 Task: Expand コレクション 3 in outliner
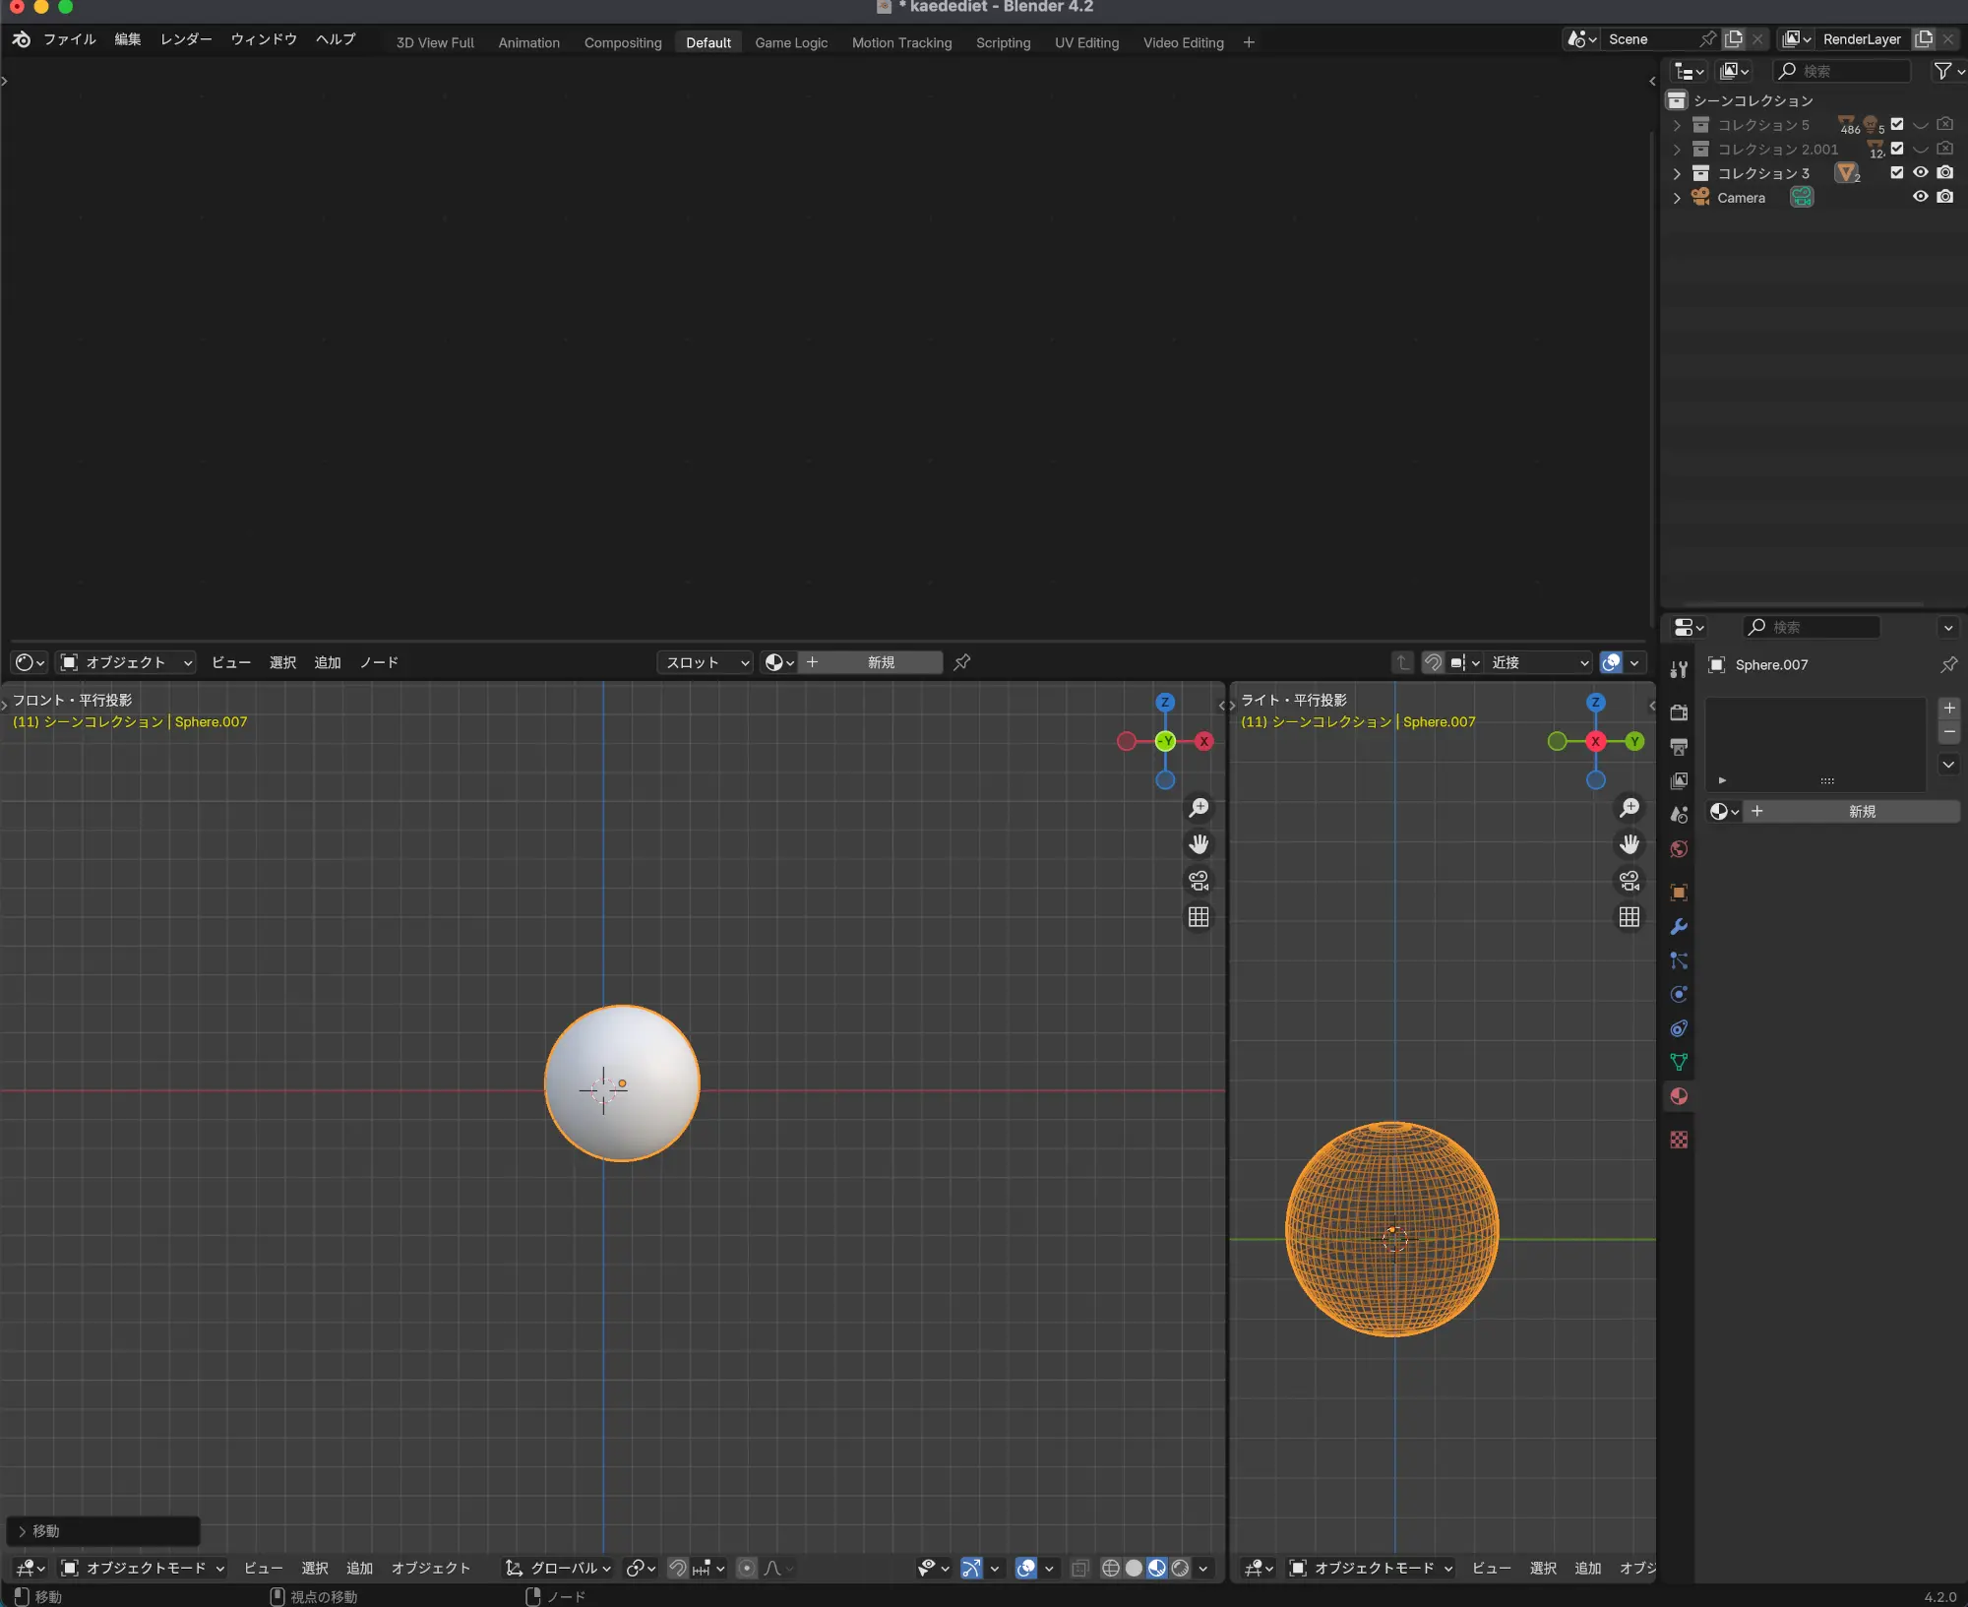click(1677, 173)
